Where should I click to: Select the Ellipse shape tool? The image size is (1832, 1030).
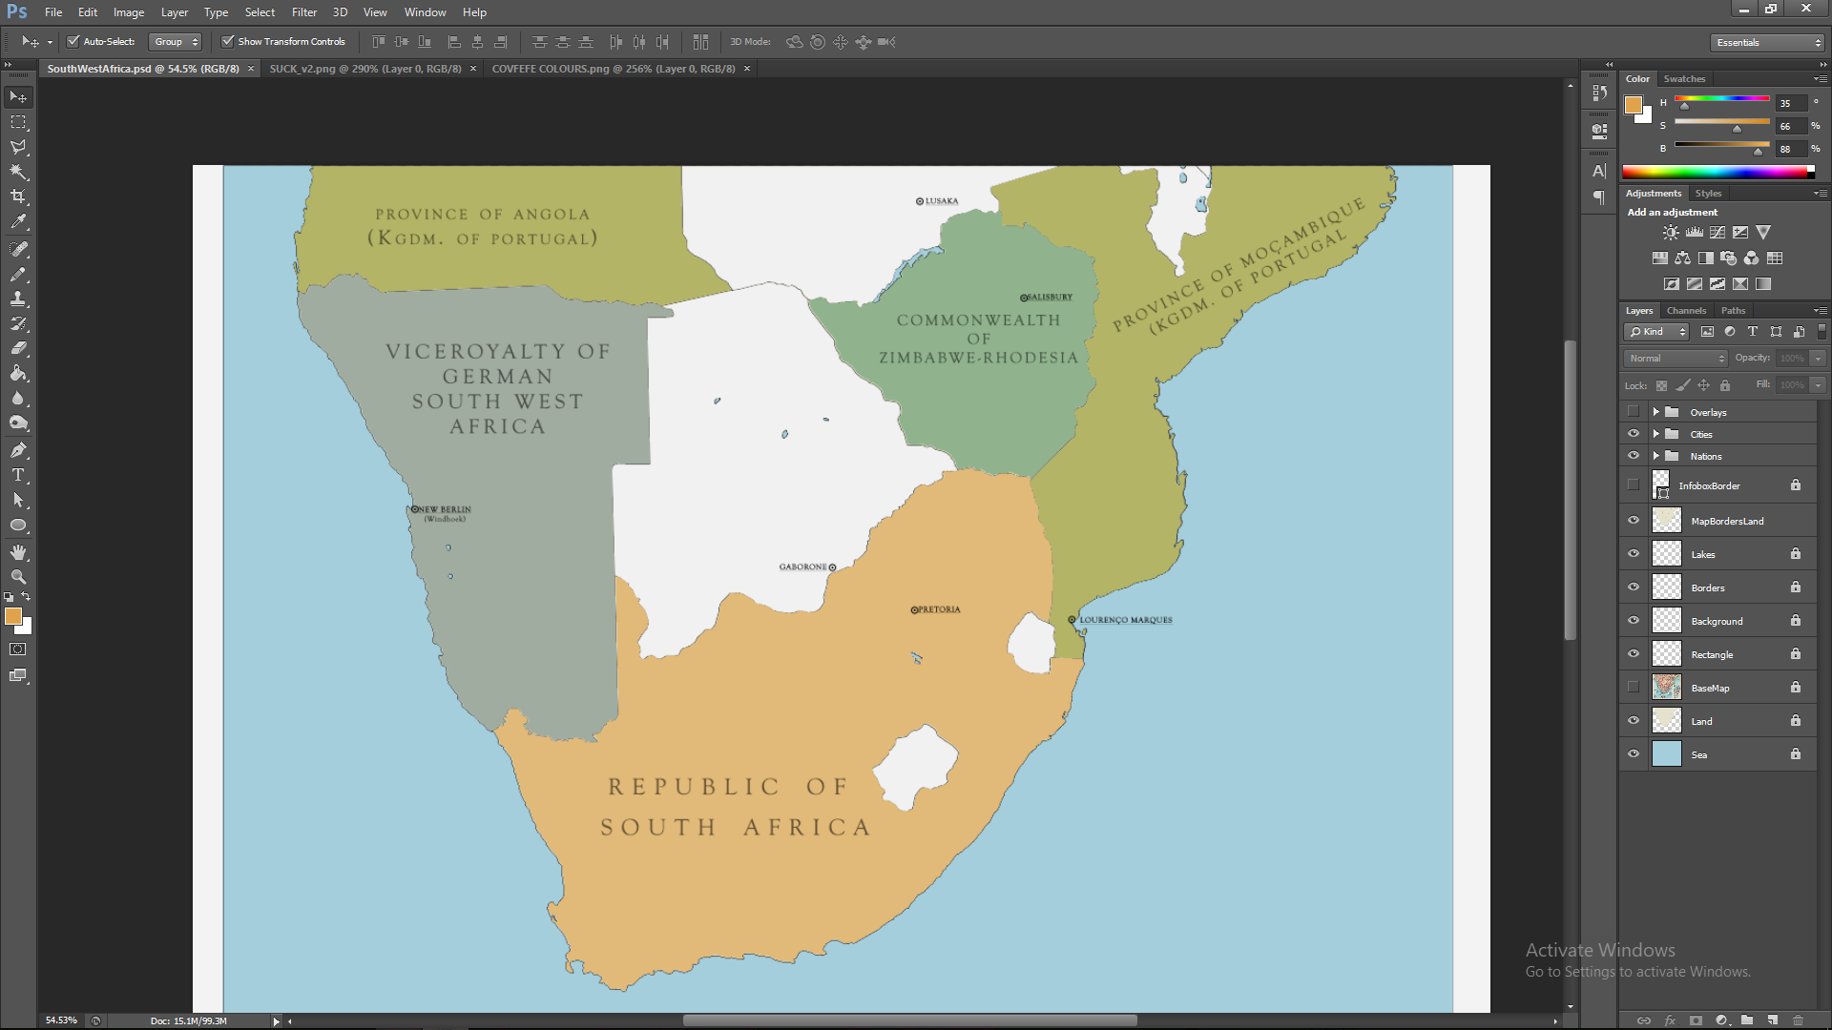click(18, 525)
